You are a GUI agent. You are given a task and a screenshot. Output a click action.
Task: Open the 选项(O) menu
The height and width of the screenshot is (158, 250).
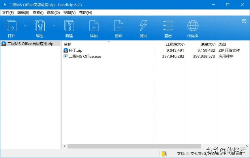[x=53, y=13]
